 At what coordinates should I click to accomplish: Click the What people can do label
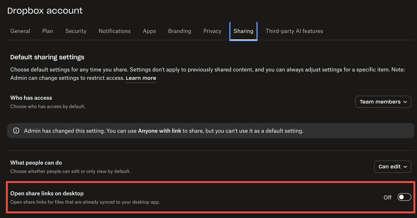(x=36, y=163)
